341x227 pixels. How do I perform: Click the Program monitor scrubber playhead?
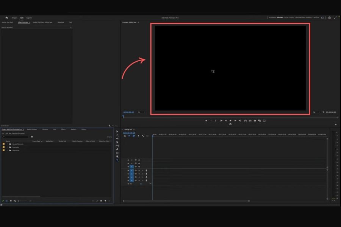(123, 117)
